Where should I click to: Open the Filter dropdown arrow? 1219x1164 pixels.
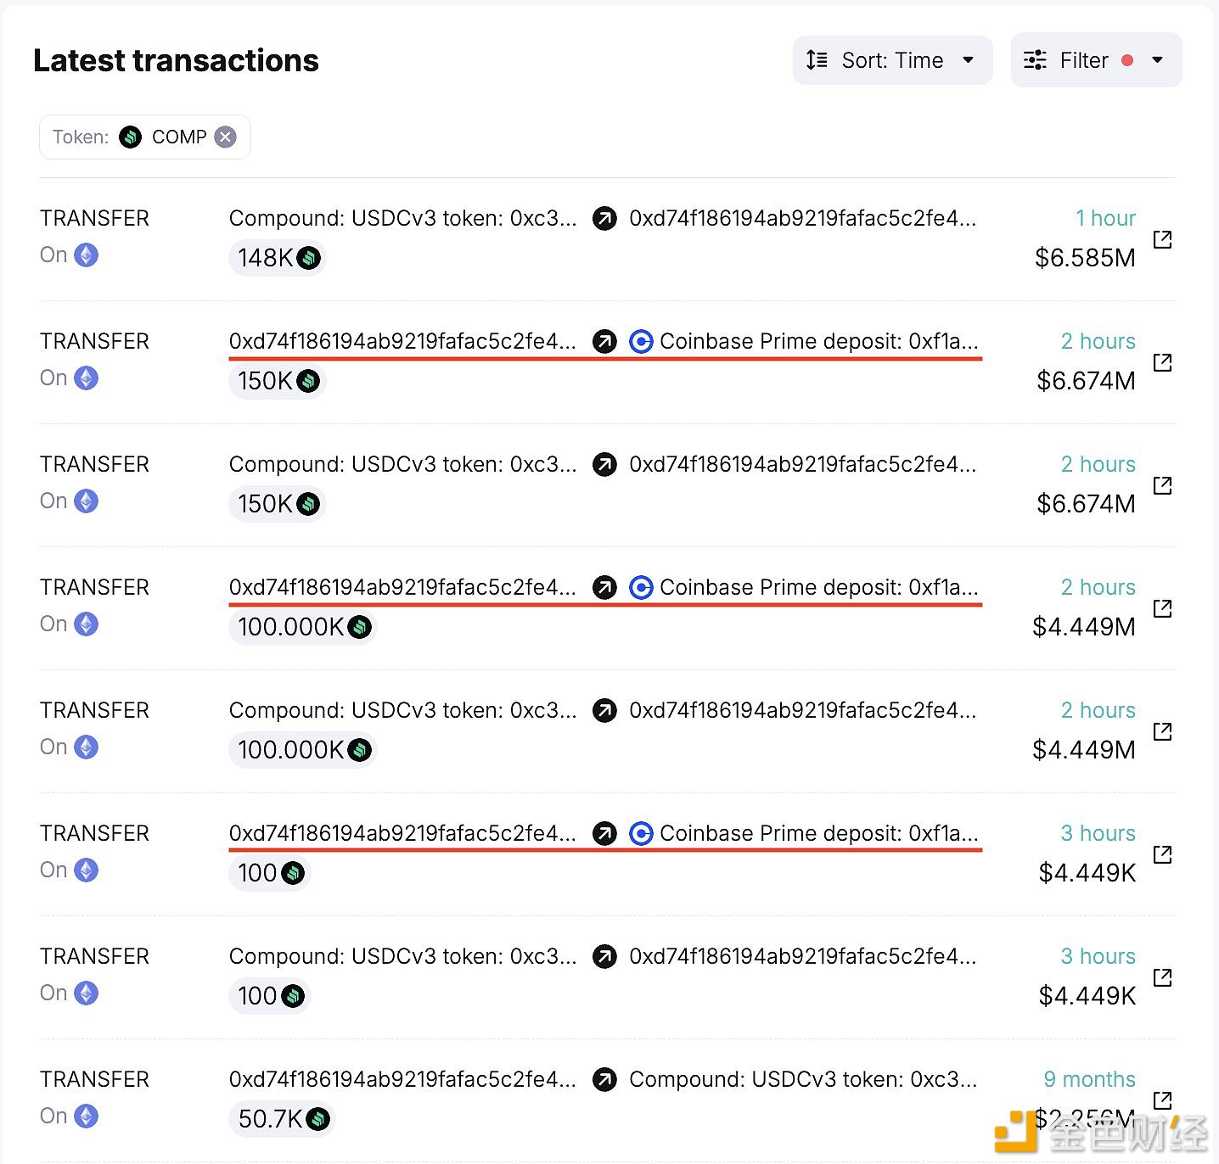coord(1157,60)
